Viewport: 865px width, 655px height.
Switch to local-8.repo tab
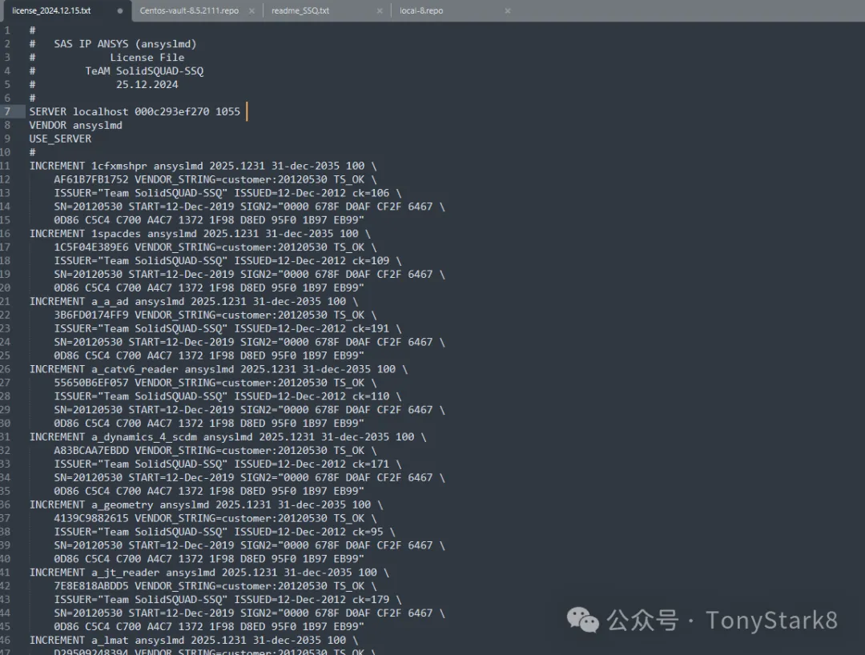[421, 10]
